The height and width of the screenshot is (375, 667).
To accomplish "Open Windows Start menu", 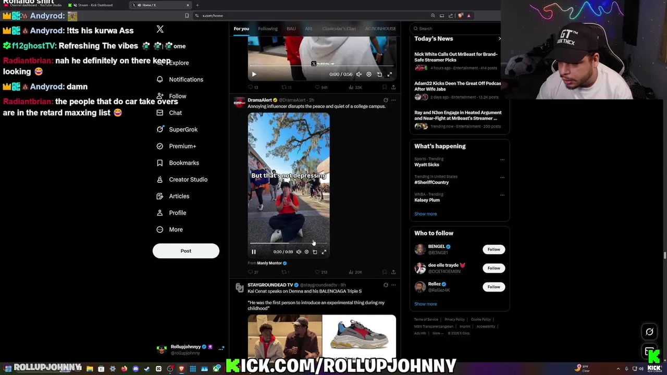I will pos(7,369).
